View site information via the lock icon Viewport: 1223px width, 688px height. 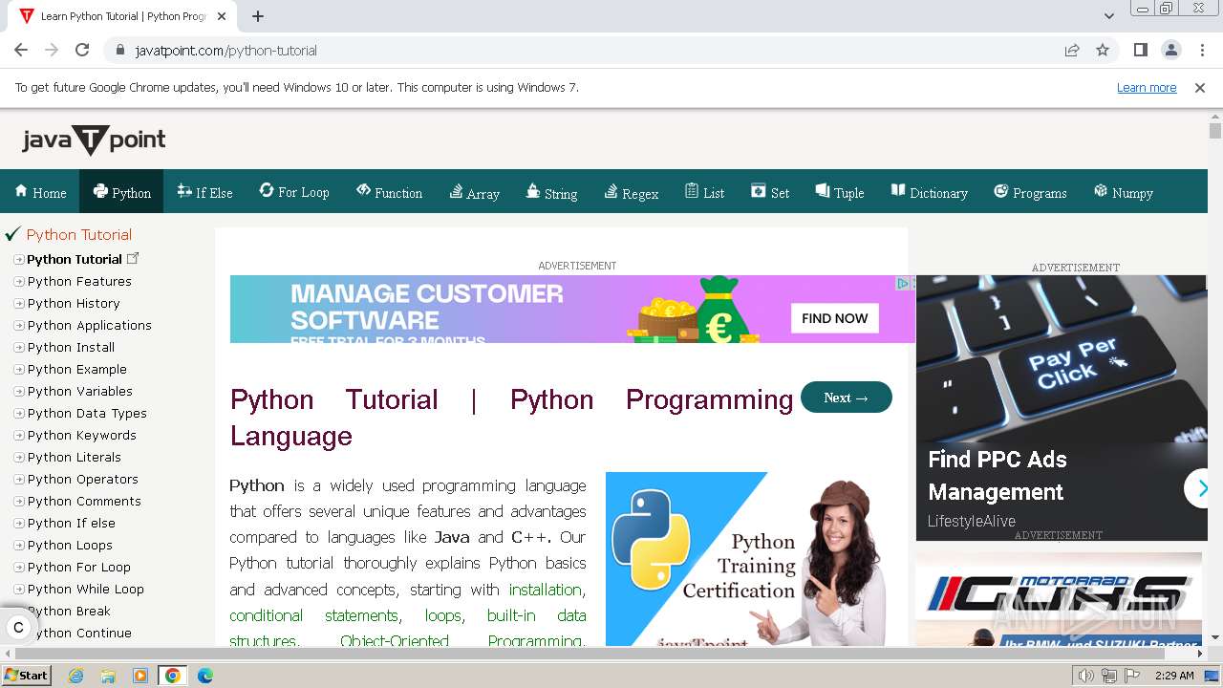tap(119, 50)
